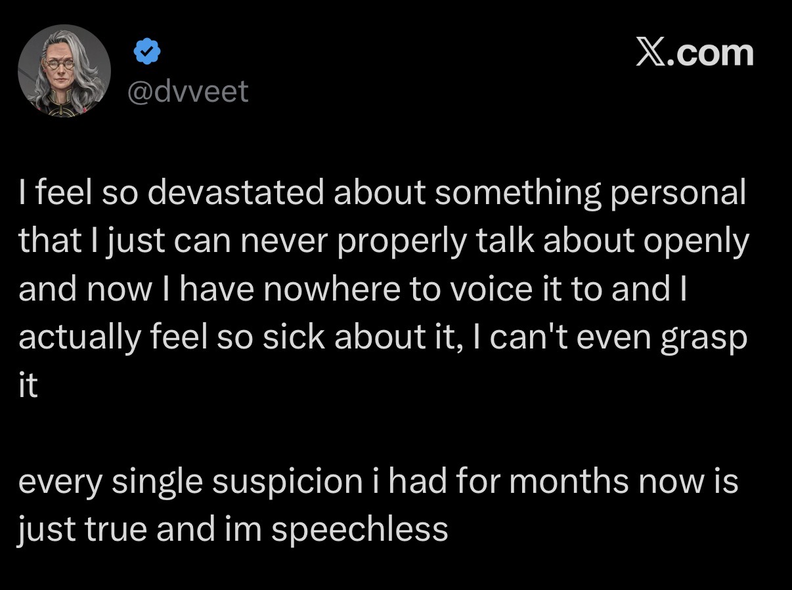Click the word "speechless" in the post
This screenshot has width=792, height=590.
click(359, 530)
